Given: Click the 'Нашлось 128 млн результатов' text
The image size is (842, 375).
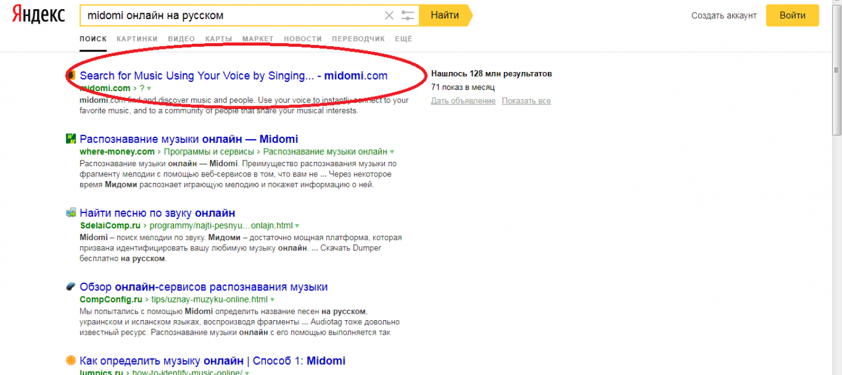Looking at the screenshot, I should pos(491,74).
